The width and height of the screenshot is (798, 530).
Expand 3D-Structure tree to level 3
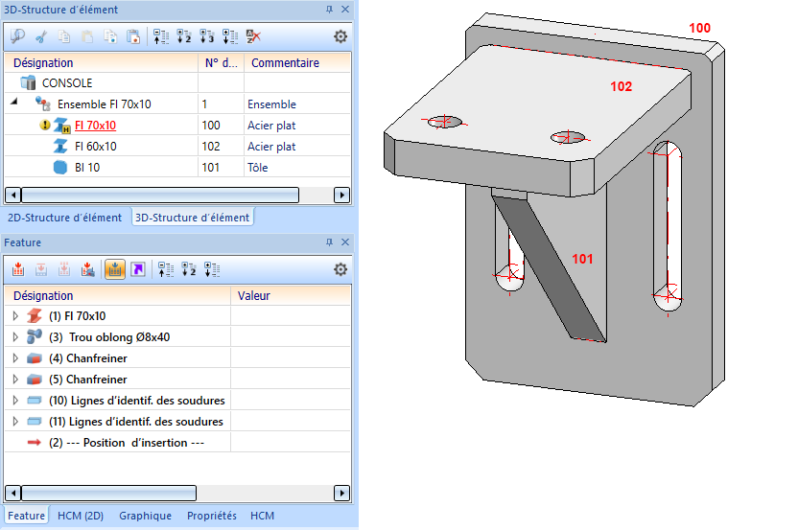[207, 36]
